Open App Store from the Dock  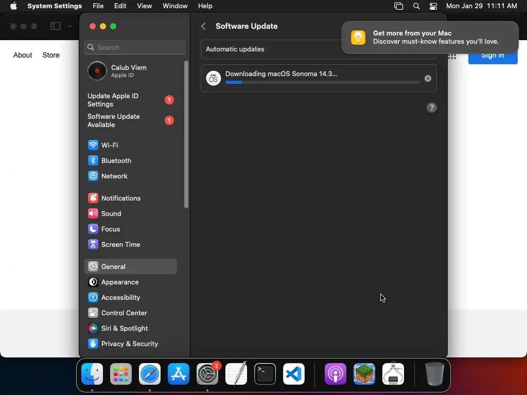point(179,374)
